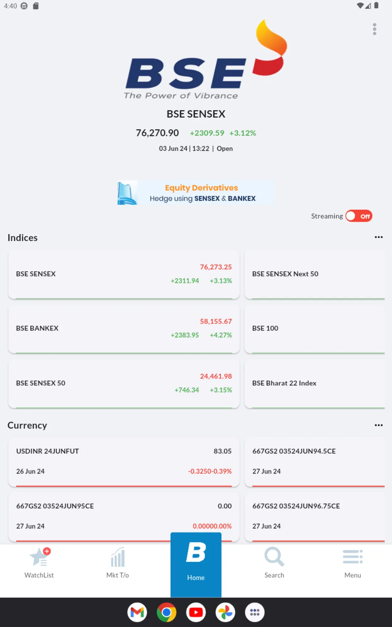Tap the 24,461.98 SENSEX 50 value
Viewport: 392px width, 627px height.
pyautogui.click(x=216, y=376)
